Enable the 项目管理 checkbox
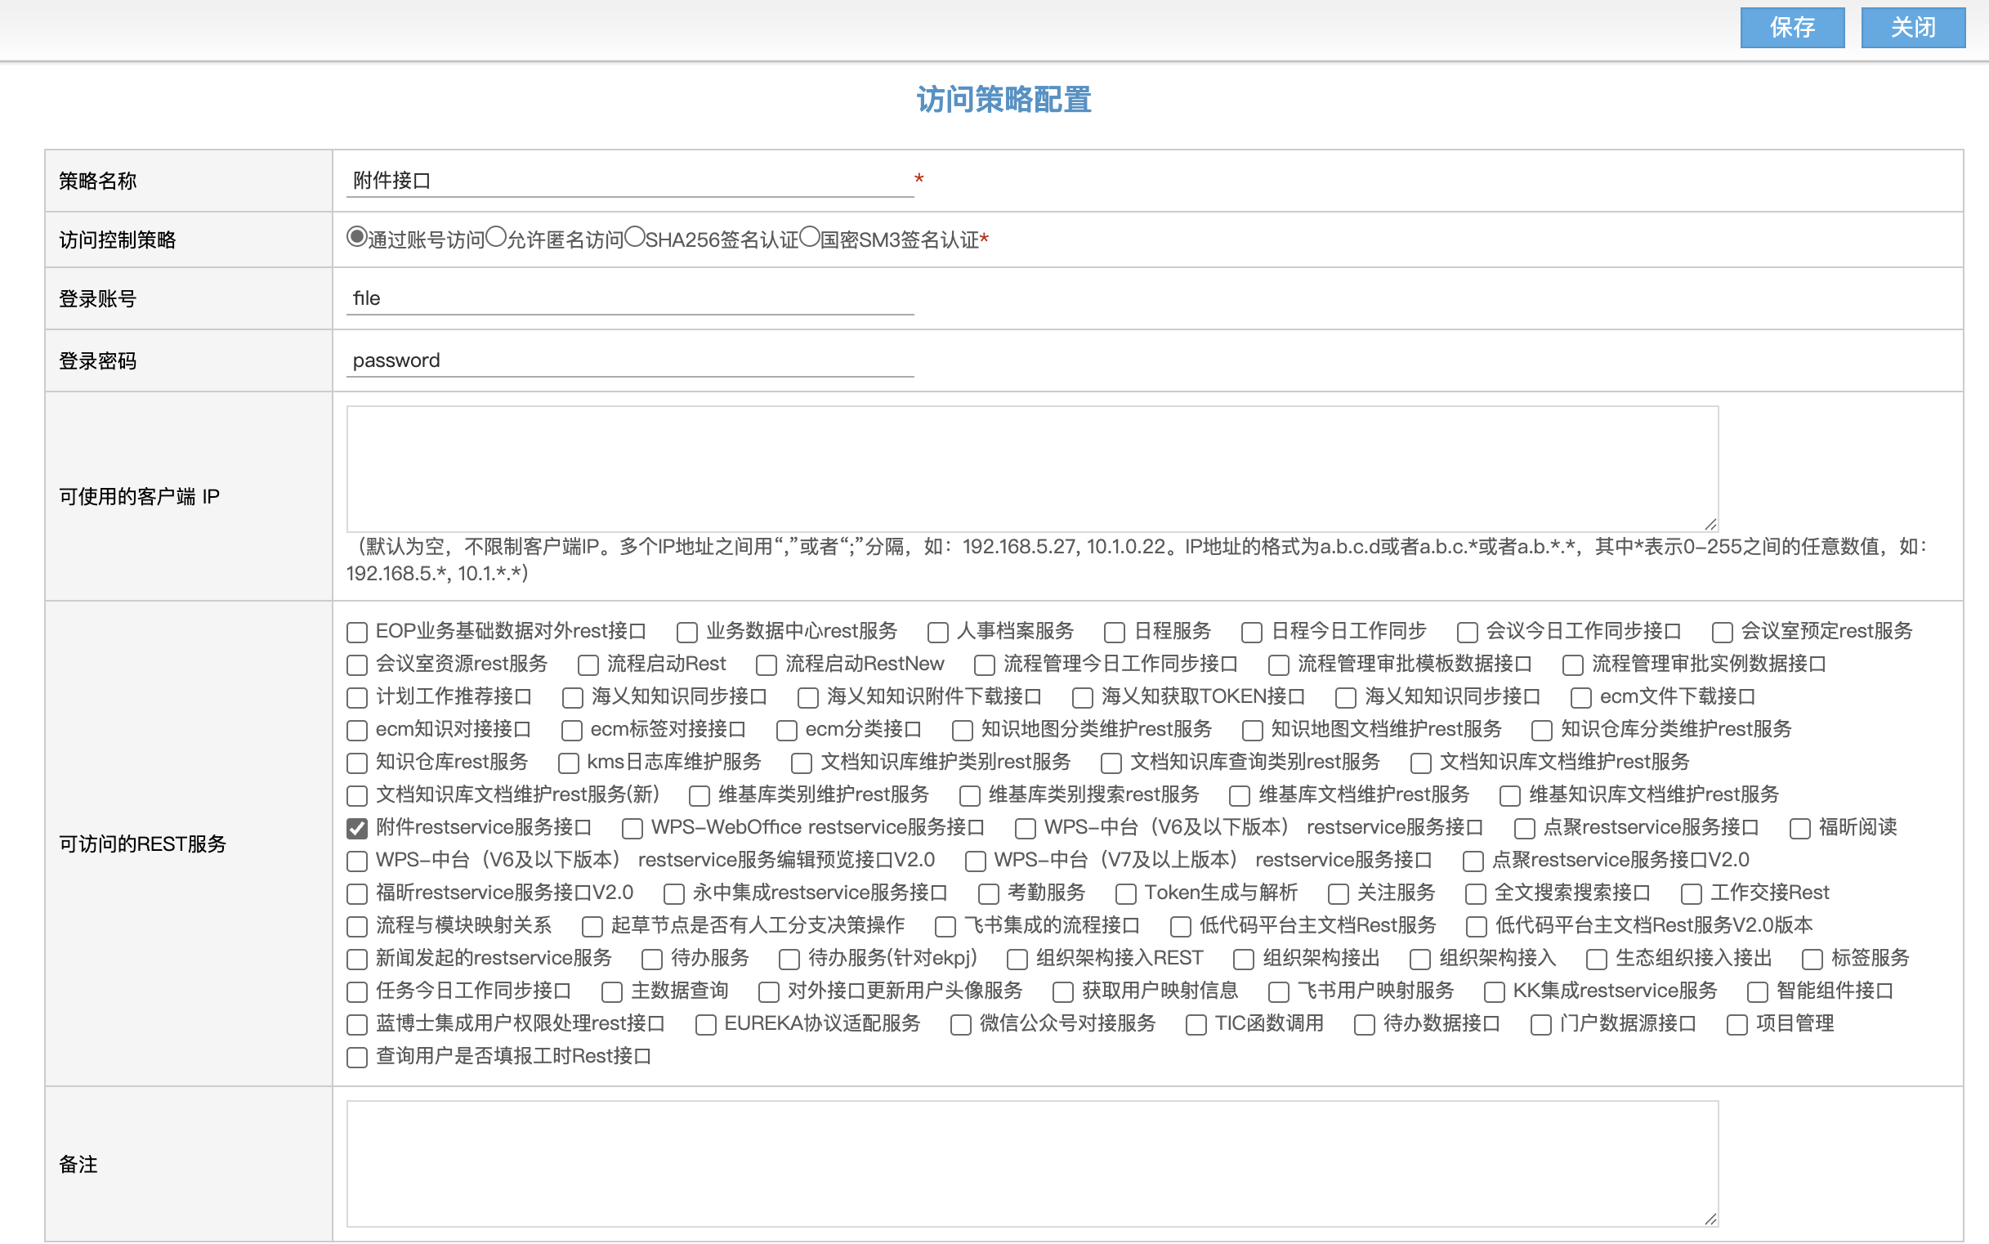The image size is (1989, 1244). pyautogui.click(x=1737, y=1024)
